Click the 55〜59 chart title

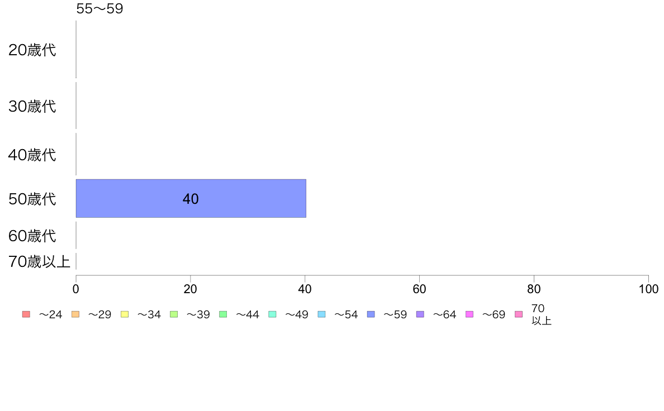click(x=99, y=8)
